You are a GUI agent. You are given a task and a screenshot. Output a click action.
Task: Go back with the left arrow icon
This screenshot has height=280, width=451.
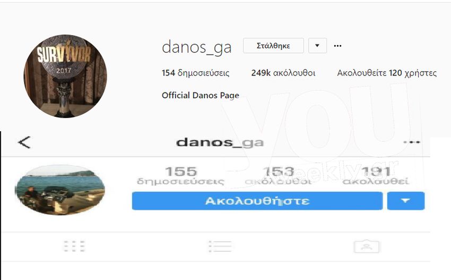[x=24, y=142]
